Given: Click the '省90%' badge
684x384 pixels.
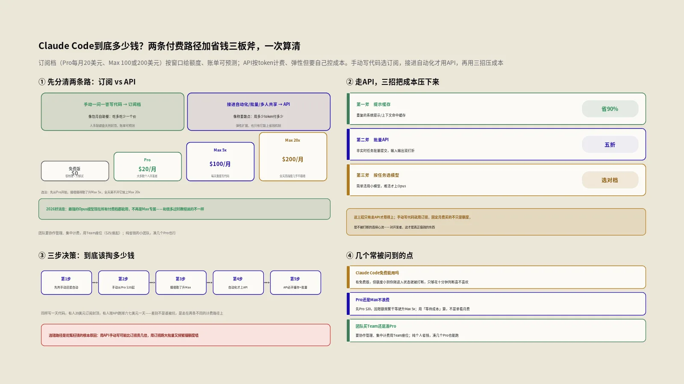Looking at the screenshot, I should click(x=610, y=109).
